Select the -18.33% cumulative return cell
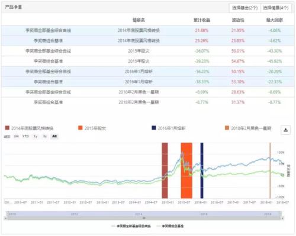Viewport: 296px width, 236px height. (x=202, y=82)
